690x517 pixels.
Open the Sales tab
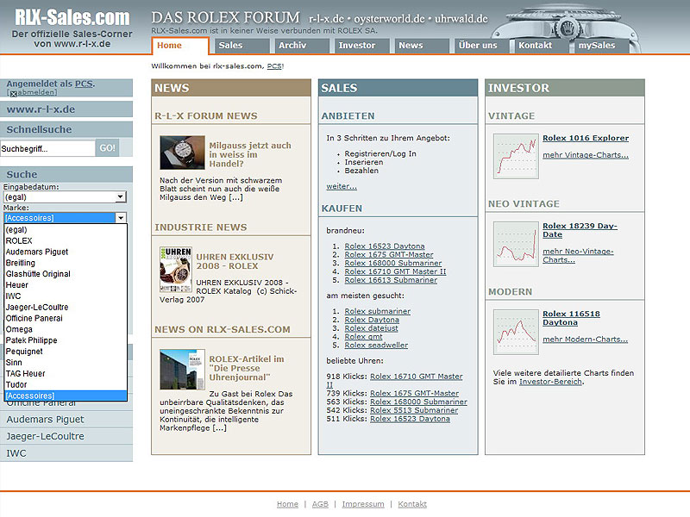coord(241,46)
